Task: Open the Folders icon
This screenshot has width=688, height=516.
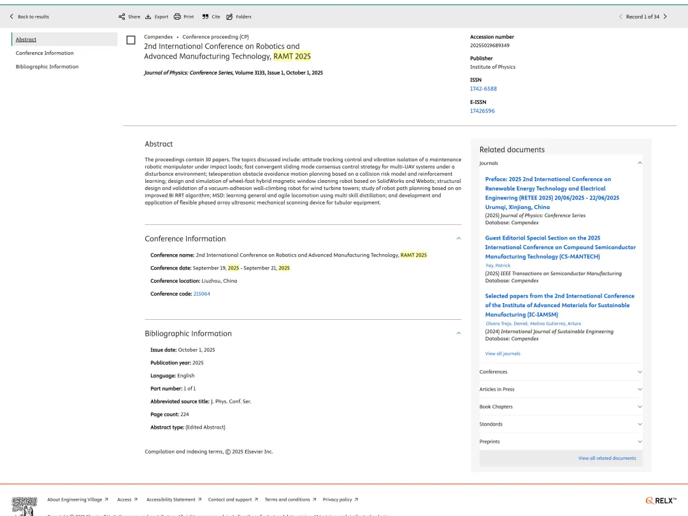Action: [x=229, y=17]
